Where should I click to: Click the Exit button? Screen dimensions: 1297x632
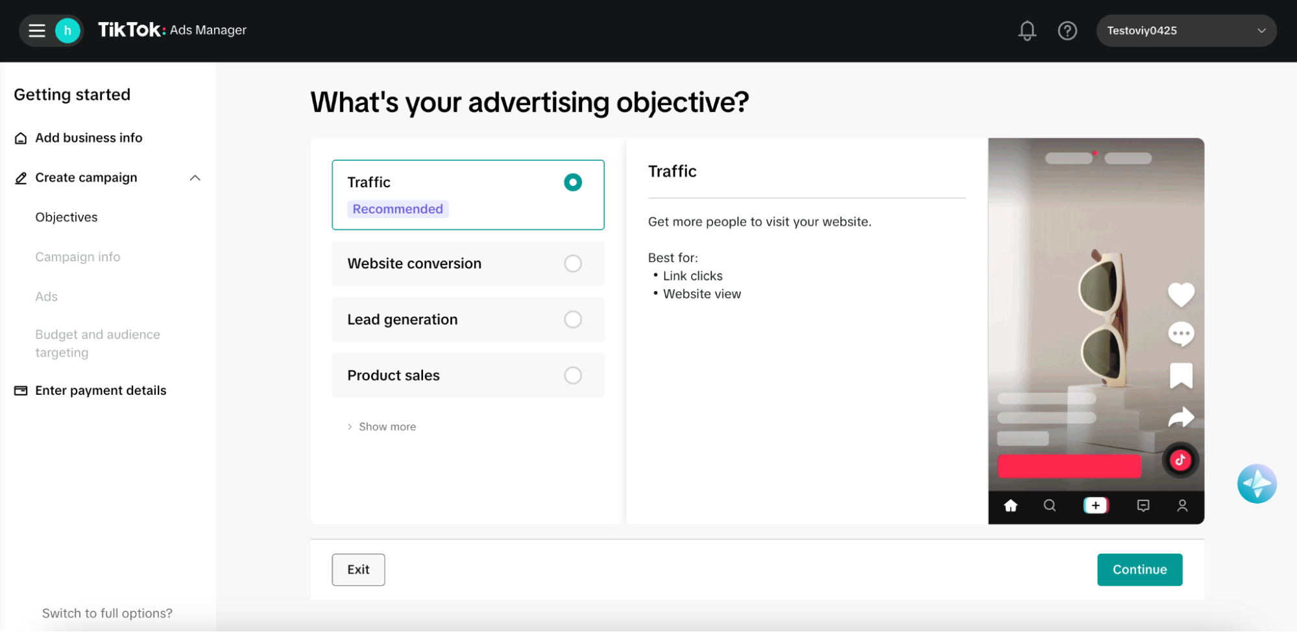(x=358, y=570)
